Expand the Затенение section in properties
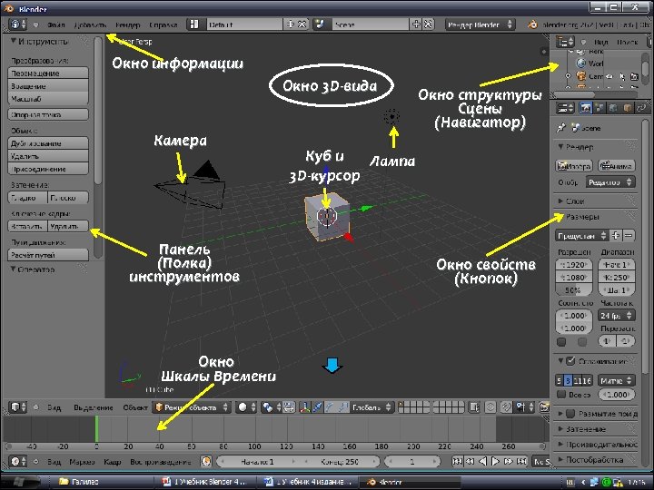 pos(561,428)
